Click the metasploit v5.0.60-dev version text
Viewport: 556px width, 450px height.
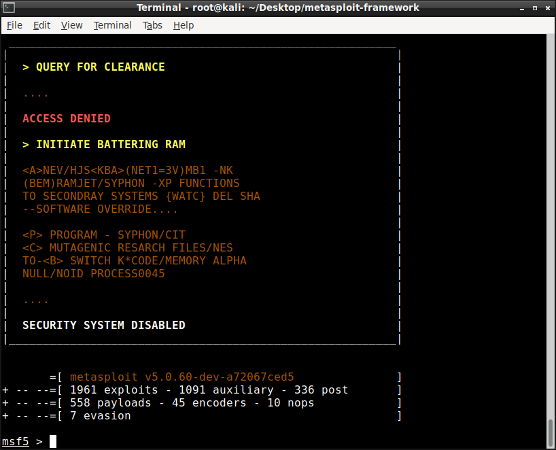182,377
